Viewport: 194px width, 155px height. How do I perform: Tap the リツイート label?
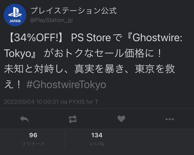pyautogui.click(x=33, y=144)
